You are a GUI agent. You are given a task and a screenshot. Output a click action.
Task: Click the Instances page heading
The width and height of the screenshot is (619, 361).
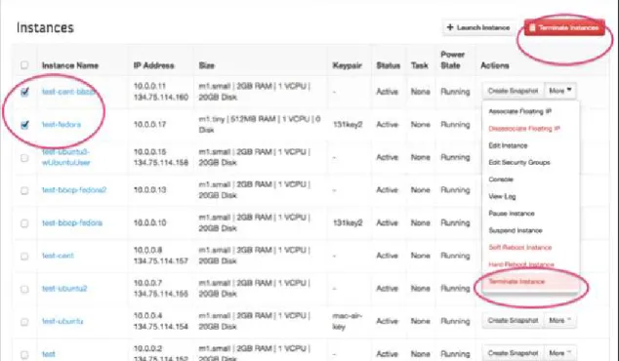[x=45, y=27]
